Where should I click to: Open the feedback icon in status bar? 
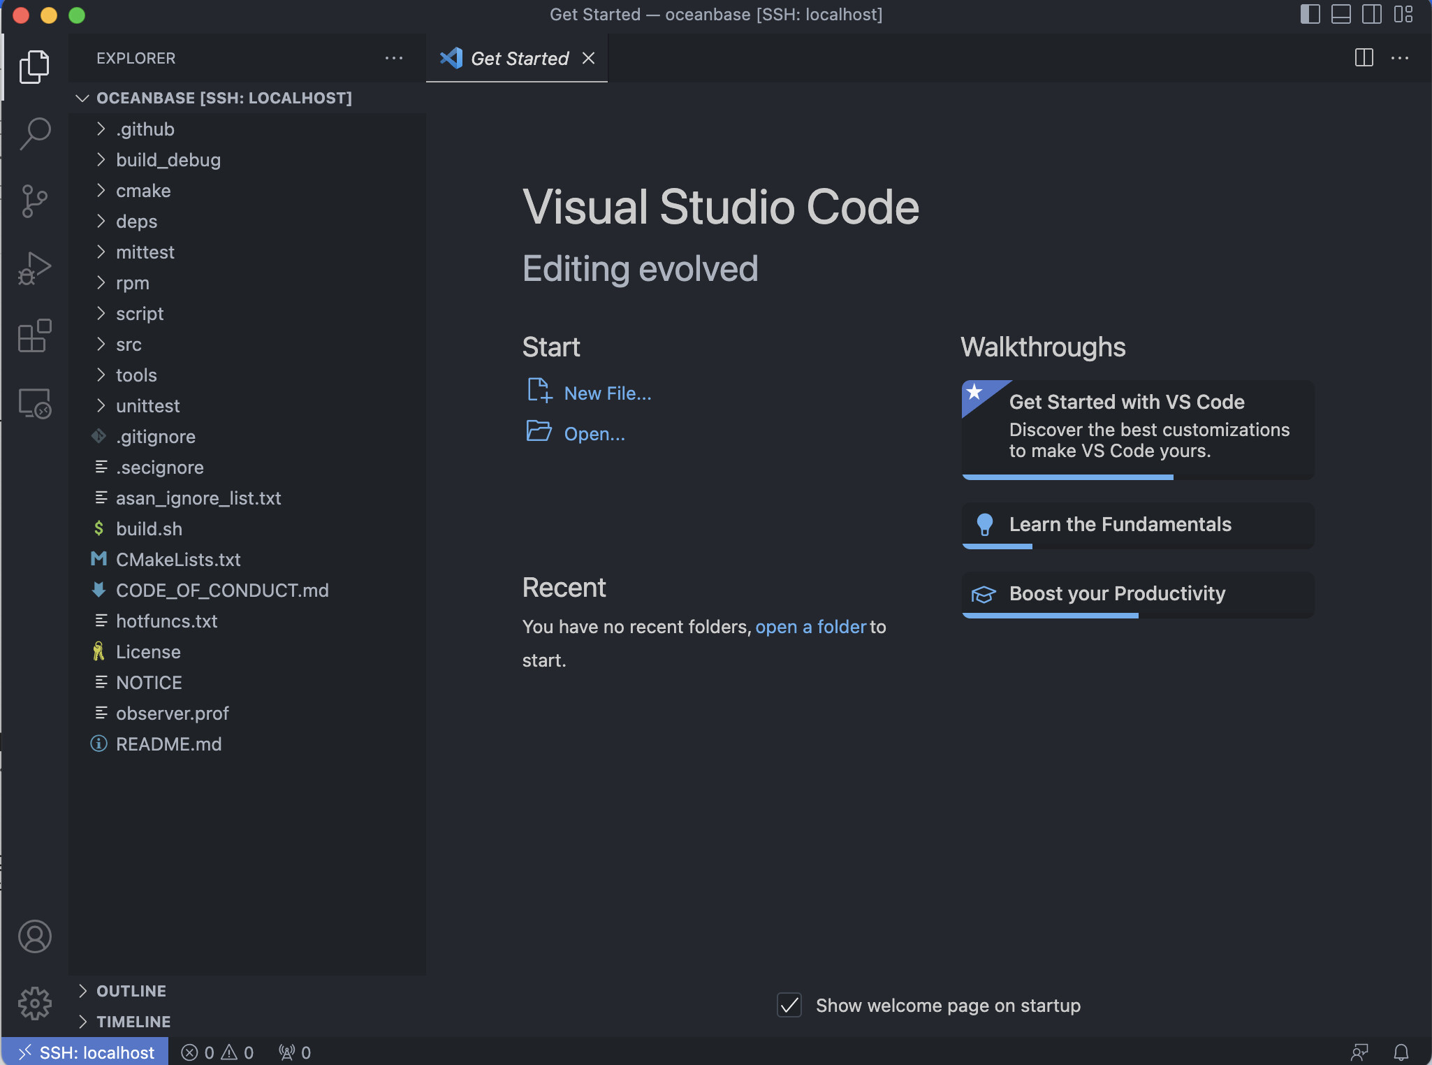(1359, 1052)
